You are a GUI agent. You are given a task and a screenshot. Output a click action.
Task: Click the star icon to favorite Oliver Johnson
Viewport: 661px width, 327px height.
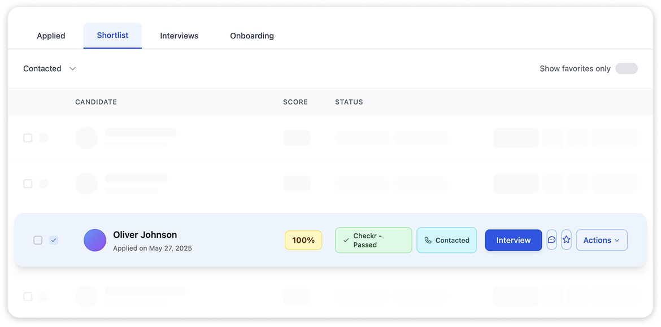(x=566, y=240)
